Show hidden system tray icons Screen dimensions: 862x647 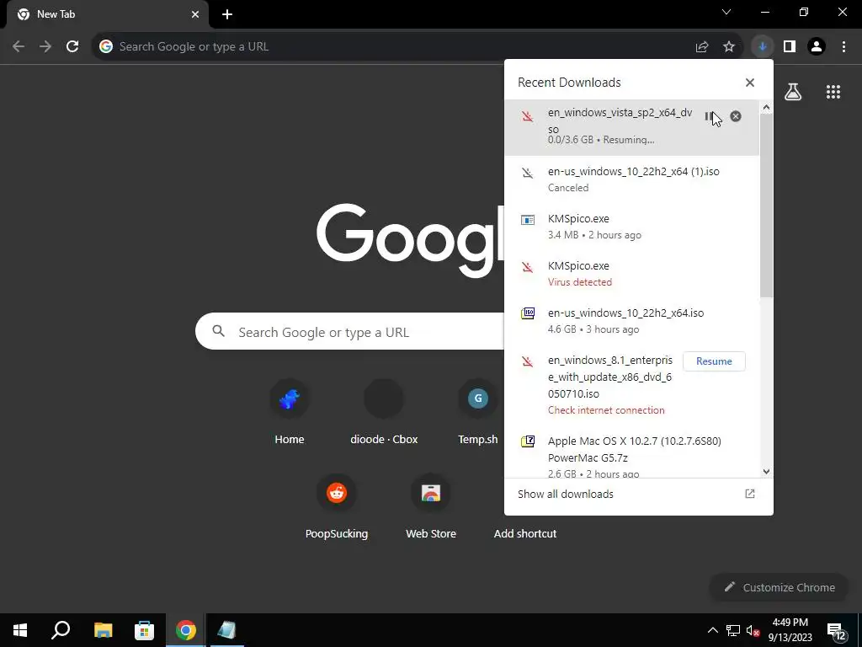(712, 630)
